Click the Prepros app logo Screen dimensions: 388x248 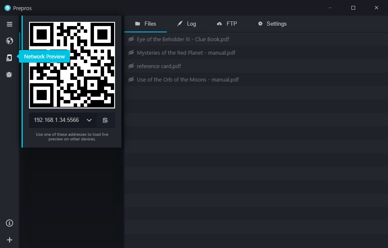coord(8,8)
